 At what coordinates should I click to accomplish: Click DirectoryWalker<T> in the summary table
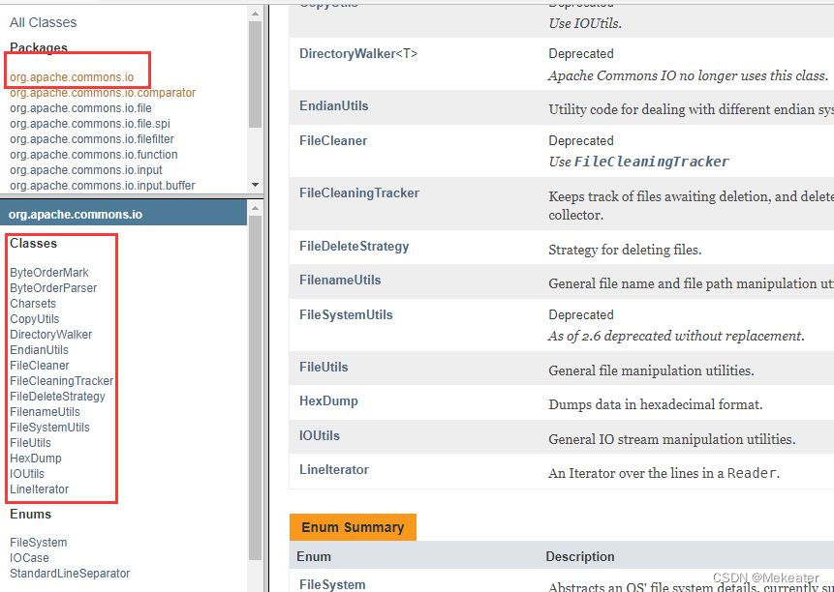[358, 53]
